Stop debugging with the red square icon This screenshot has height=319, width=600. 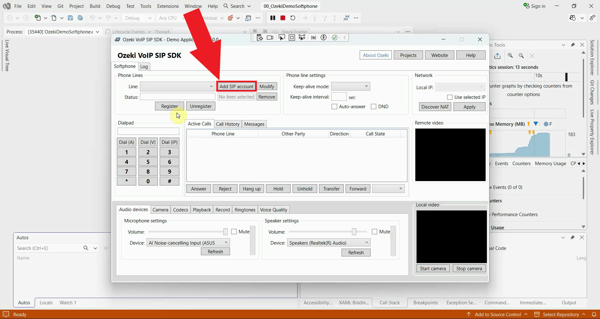tap(283, 18)
